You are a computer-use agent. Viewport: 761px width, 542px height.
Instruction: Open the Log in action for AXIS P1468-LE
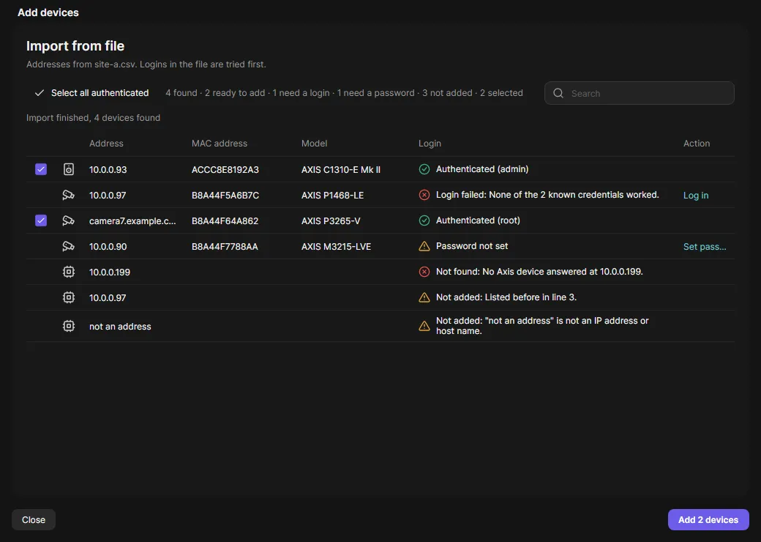point(695,196)
